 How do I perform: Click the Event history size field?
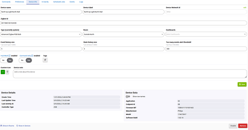click(41, 49)
